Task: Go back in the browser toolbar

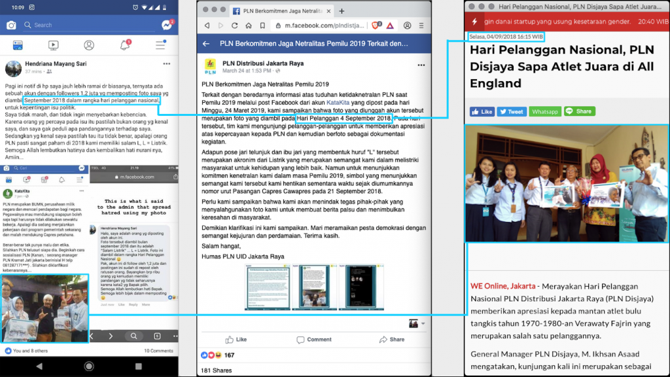Action: point(207,26)
